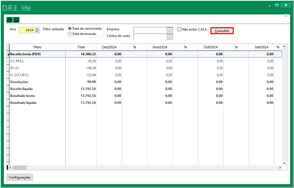Click inside the Ano year field
Screen dimensions: 294x188
click(27, 30)
